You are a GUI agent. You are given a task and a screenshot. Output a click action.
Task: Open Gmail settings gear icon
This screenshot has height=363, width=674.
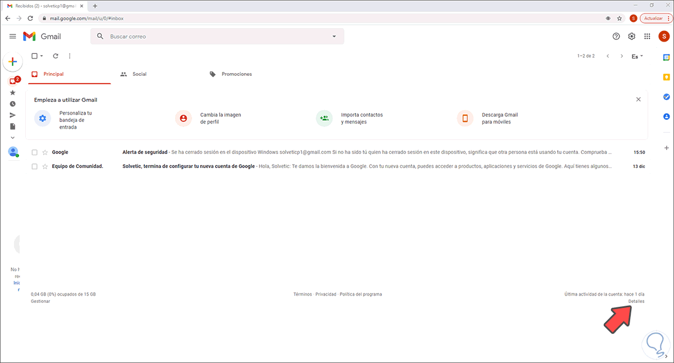[x=632, y=37]
